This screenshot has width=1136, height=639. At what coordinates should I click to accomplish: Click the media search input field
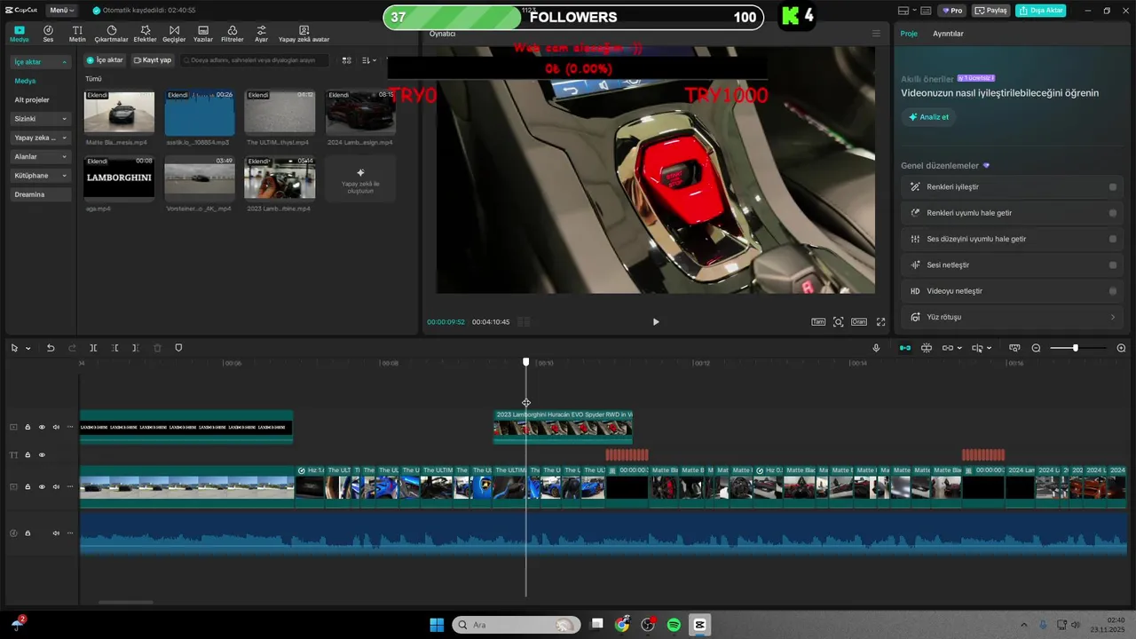(255, 60)
